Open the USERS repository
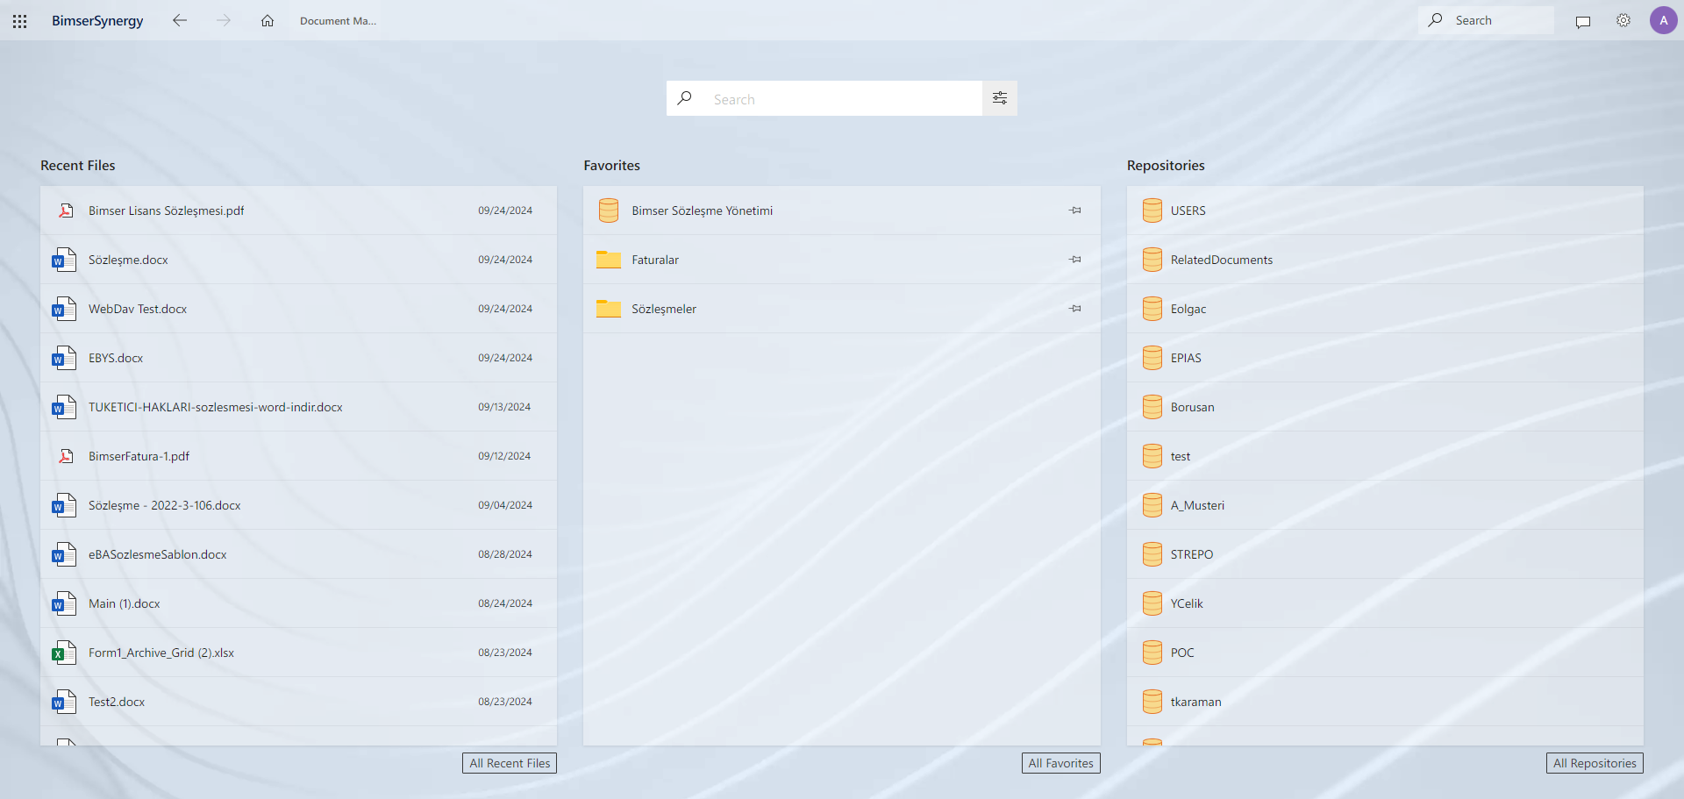The height and width of the screenshot is (799, 1684). point(1188,210)
